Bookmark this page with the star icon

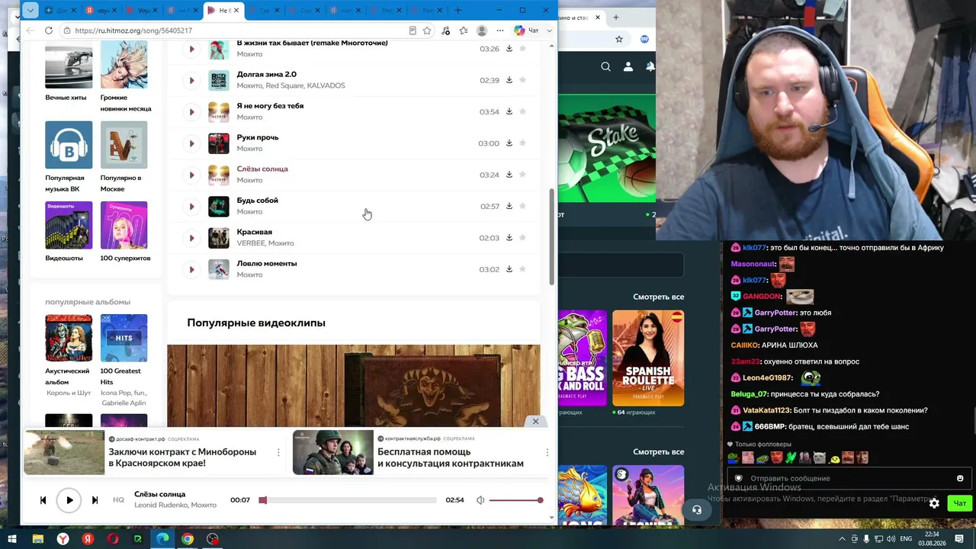click(427, 30)
